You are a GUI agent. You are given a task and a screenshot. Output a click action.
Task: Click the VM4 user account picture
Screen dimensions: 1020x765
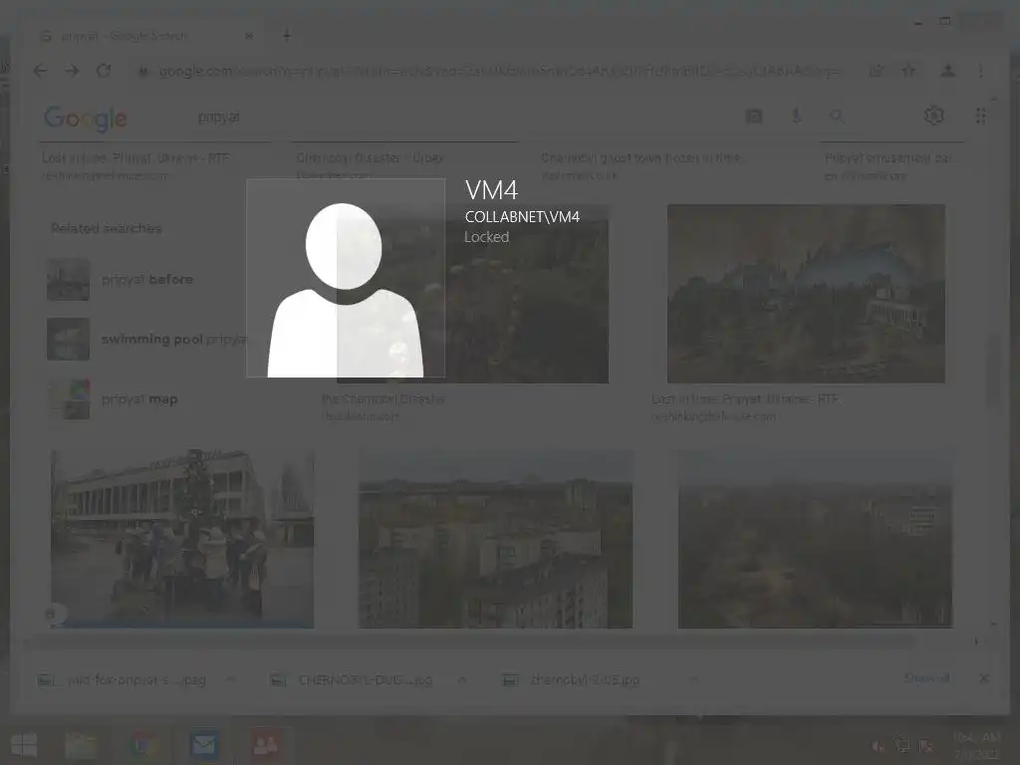(x=346, y=278)
